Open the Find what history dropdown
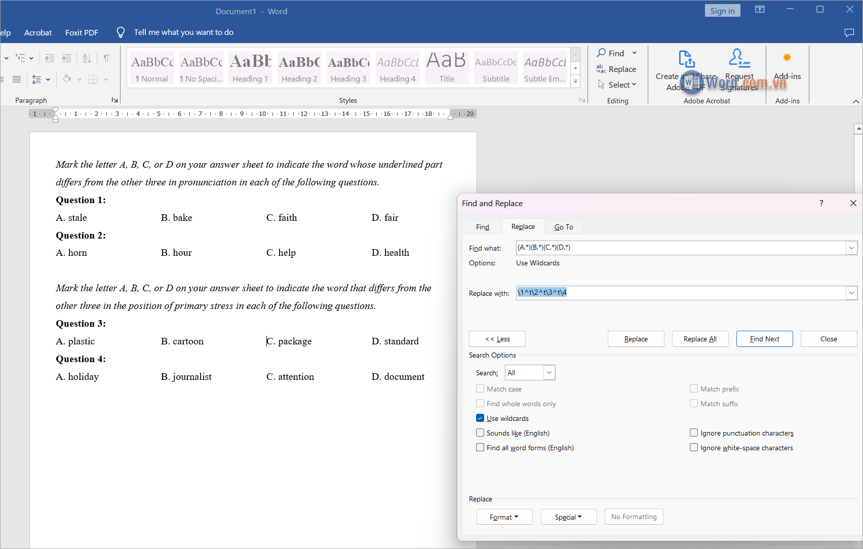The image size is (863, 549). (851, 248)
